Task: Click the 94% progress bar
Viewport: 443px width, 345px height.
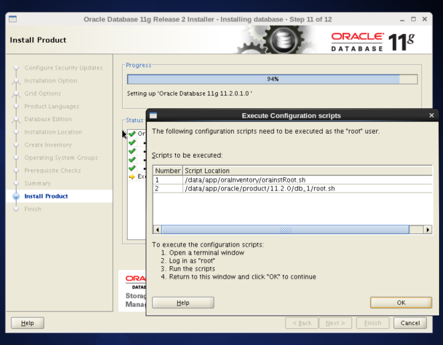Action: [x=273, y=79]
